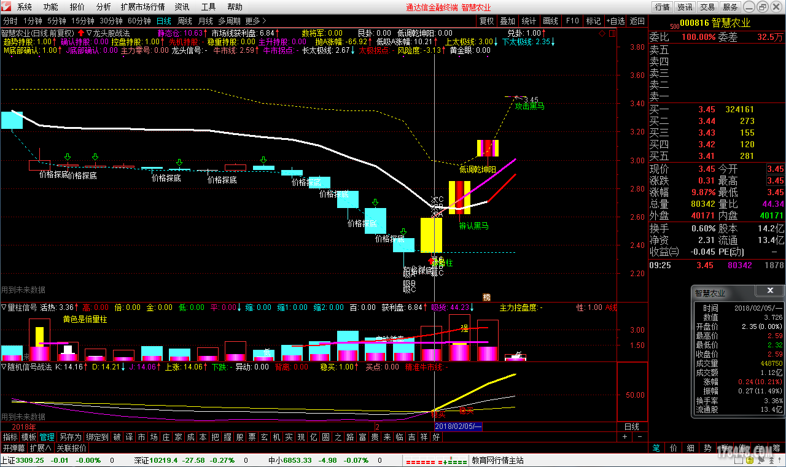This screenshot has height=467, width=786.
Task: Select the 30分钟 period tab
Action: (x=111, y=21)
